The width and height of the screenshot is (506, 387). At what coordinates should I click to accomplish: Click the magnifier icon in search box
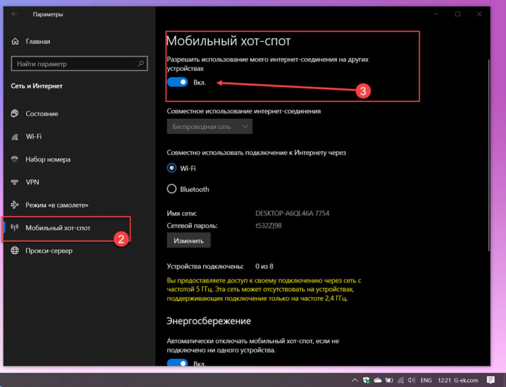pyautogui.click(x=141, y=63)
